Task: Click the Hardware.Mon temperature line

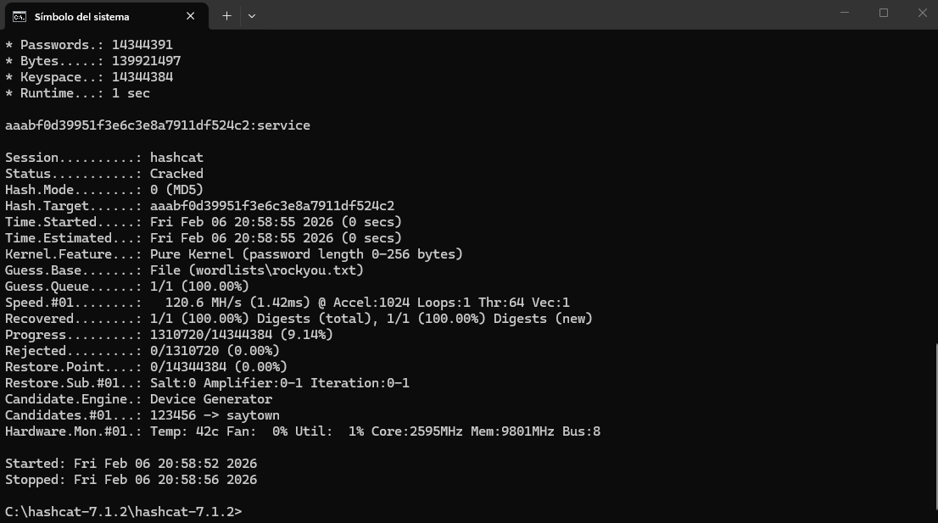Action: (x=302, y=431)
